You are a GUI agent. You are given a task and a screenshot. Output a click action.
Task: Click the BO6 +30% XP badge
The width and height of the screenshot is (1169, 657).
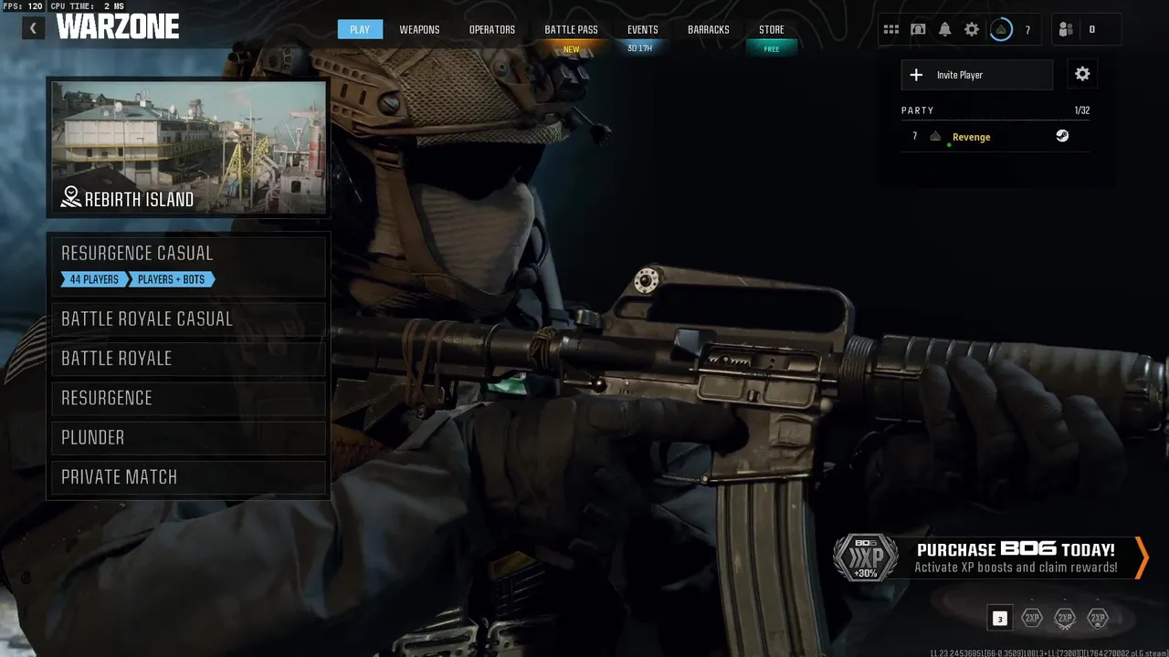click(865, 558)
